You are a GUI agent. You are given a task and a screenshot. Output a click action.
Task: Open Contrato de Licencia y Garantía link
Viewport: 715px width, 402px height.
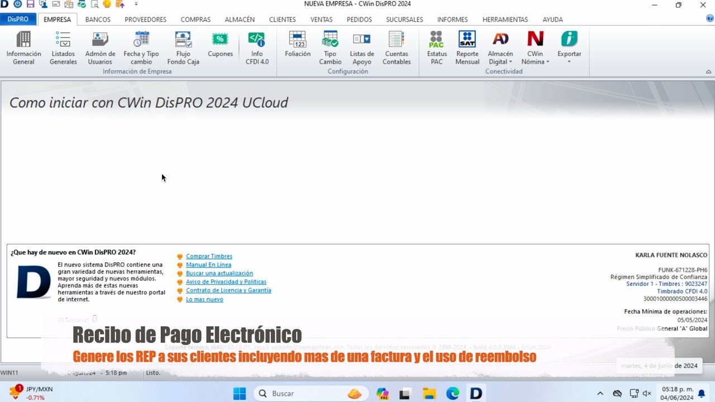pos(228,290)
